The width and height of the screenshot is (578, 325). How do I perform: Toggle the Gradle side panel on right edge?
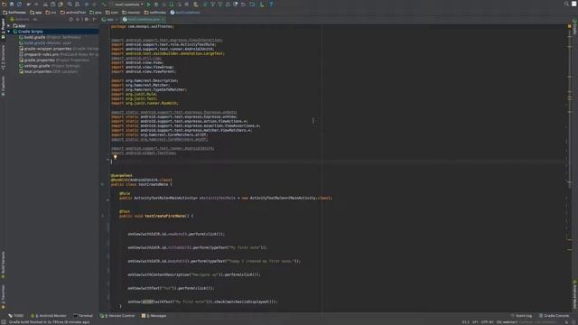pyautogui.click(x=574, y=27)
